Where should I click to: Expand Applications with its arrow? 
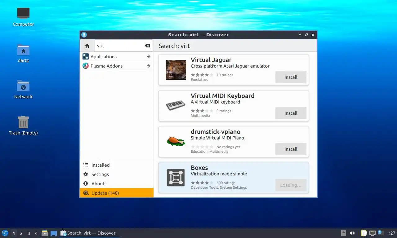(x=149, y=56)
